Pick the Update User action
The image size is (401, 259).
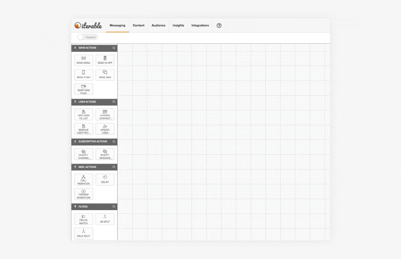coord(105,129)
